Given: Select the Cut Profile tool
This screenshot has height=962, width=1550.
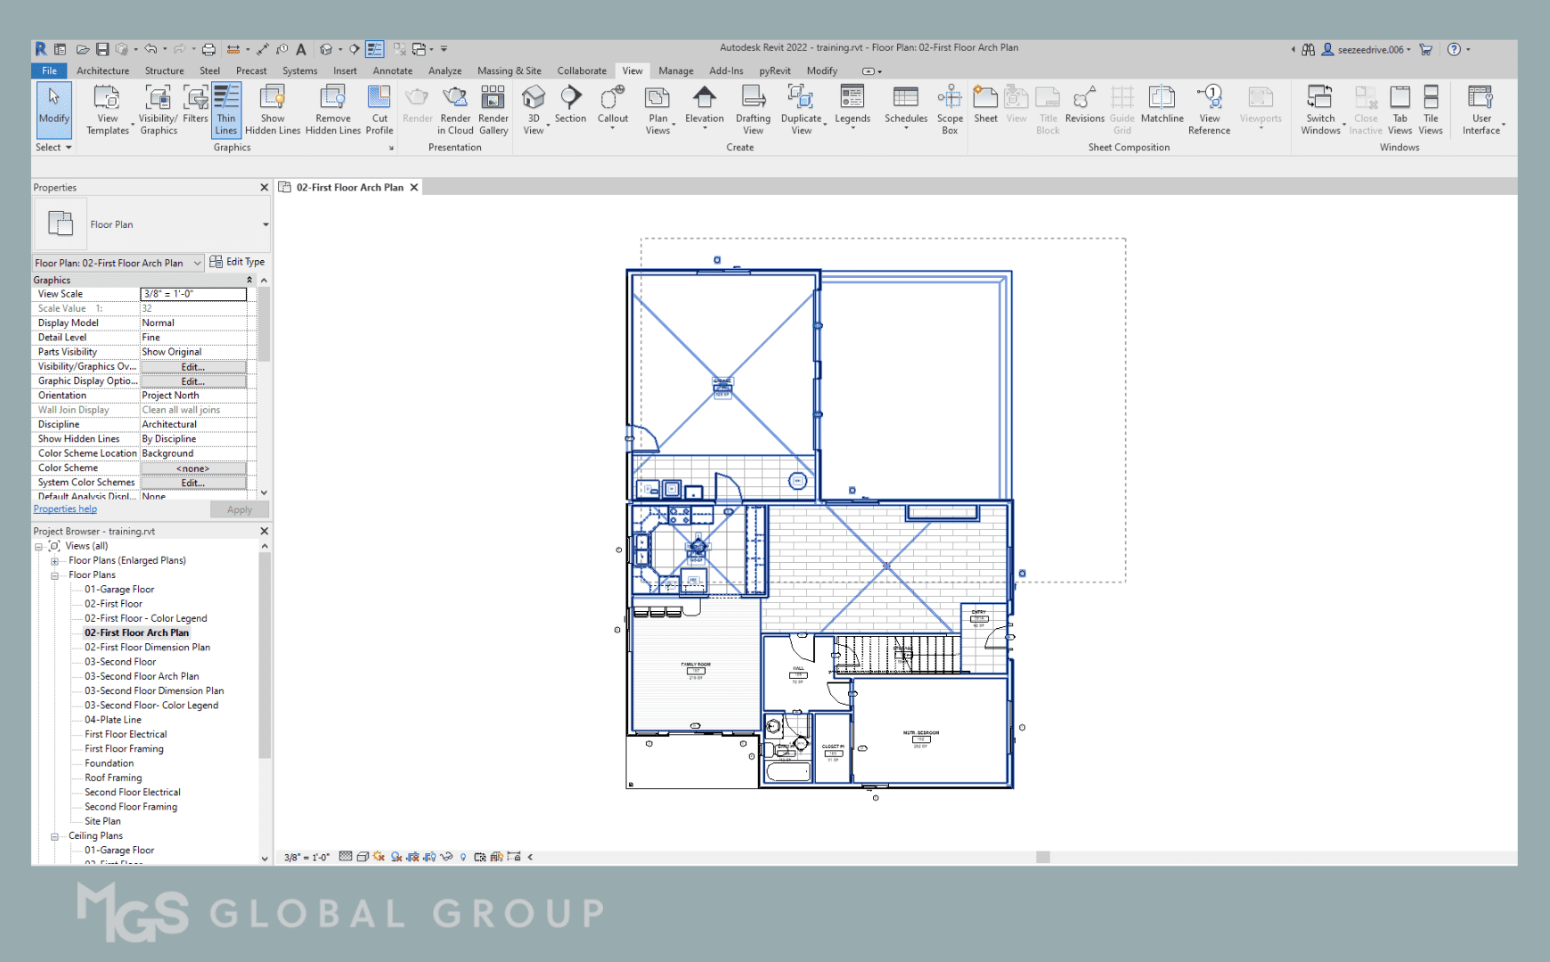Looking at the screenshot, I should tap(379, 109).
